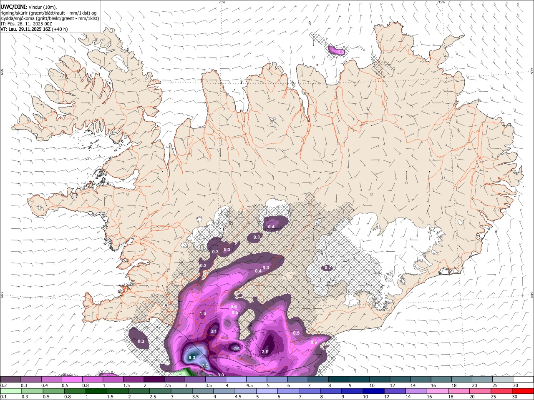Click the 'slydda/snjókoma' legend description line
Viewport: 534px width, 400px height.
click(50, 18)
